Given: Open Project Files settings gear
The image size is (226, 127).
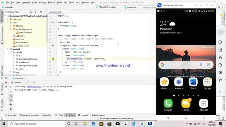Looking at the screenshot, I should [x=41, y=12].
